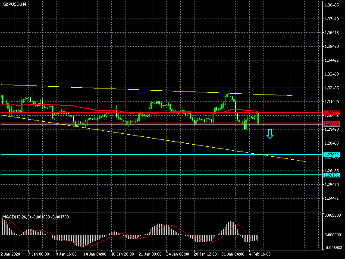Click the 2 Jan 2020 date label
The height and width of the screenshot is (259, 345).
coord(11,254)
